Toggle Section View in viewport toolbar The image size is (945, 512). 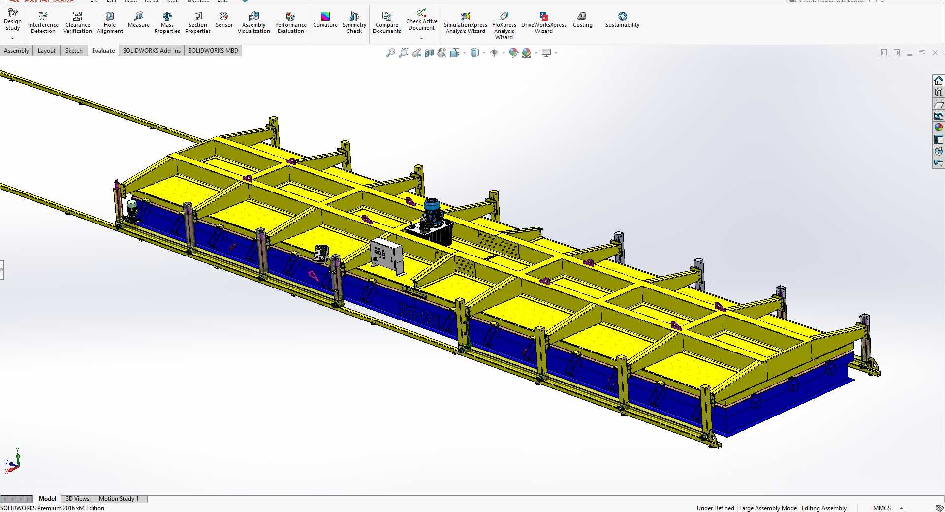tap(429, 53)
